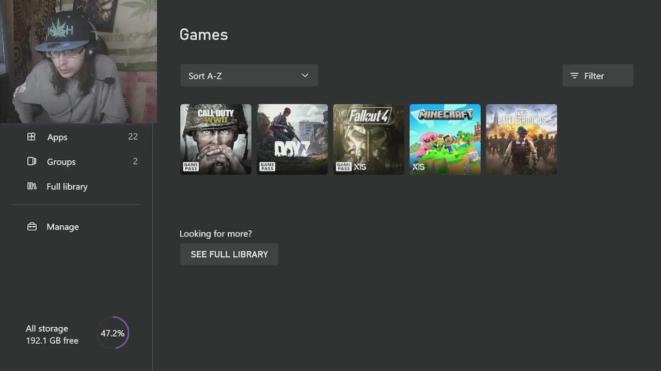Click the X|S badge on Fallout 4
The image size is (661, 371).
359,167
